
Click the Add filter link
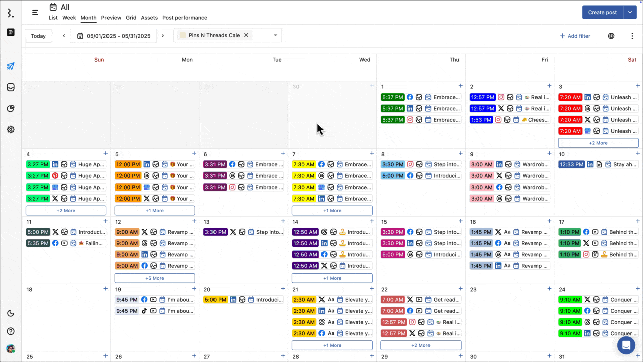pos(575,36)
